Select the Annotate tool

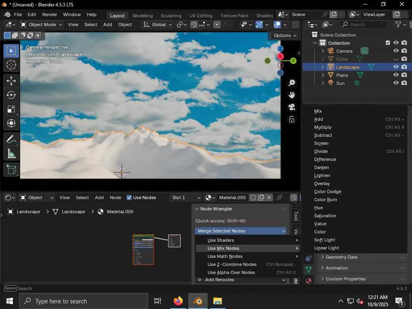[11, 140]
